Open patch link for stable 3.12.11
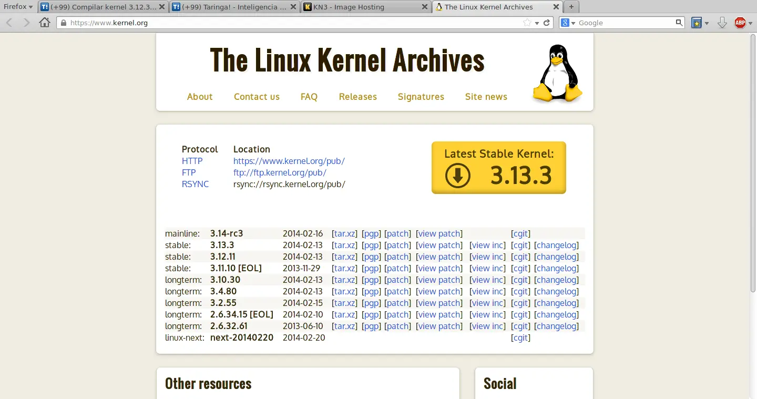This screenshot has width=757, height=399. (x=398, y=257)
